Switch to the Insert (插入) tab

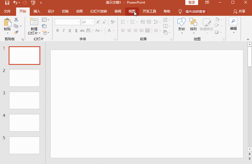point(37,12)
